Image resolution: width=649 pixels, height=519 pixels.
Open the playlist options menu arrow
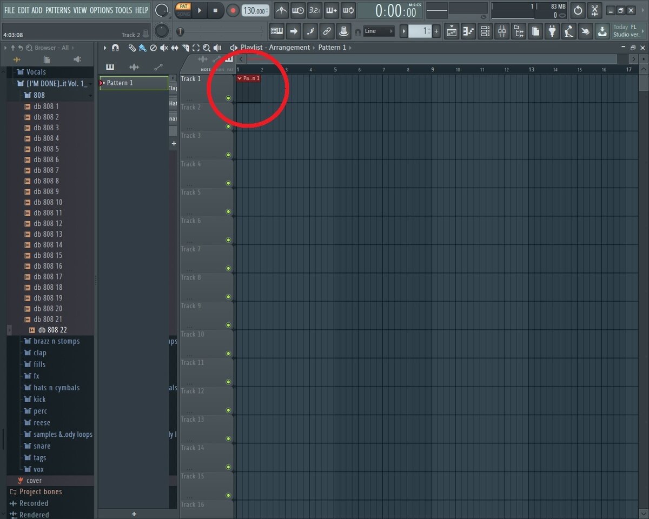pos(105,48)
